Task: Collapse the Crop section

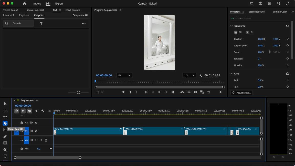Action: [231, 74]
